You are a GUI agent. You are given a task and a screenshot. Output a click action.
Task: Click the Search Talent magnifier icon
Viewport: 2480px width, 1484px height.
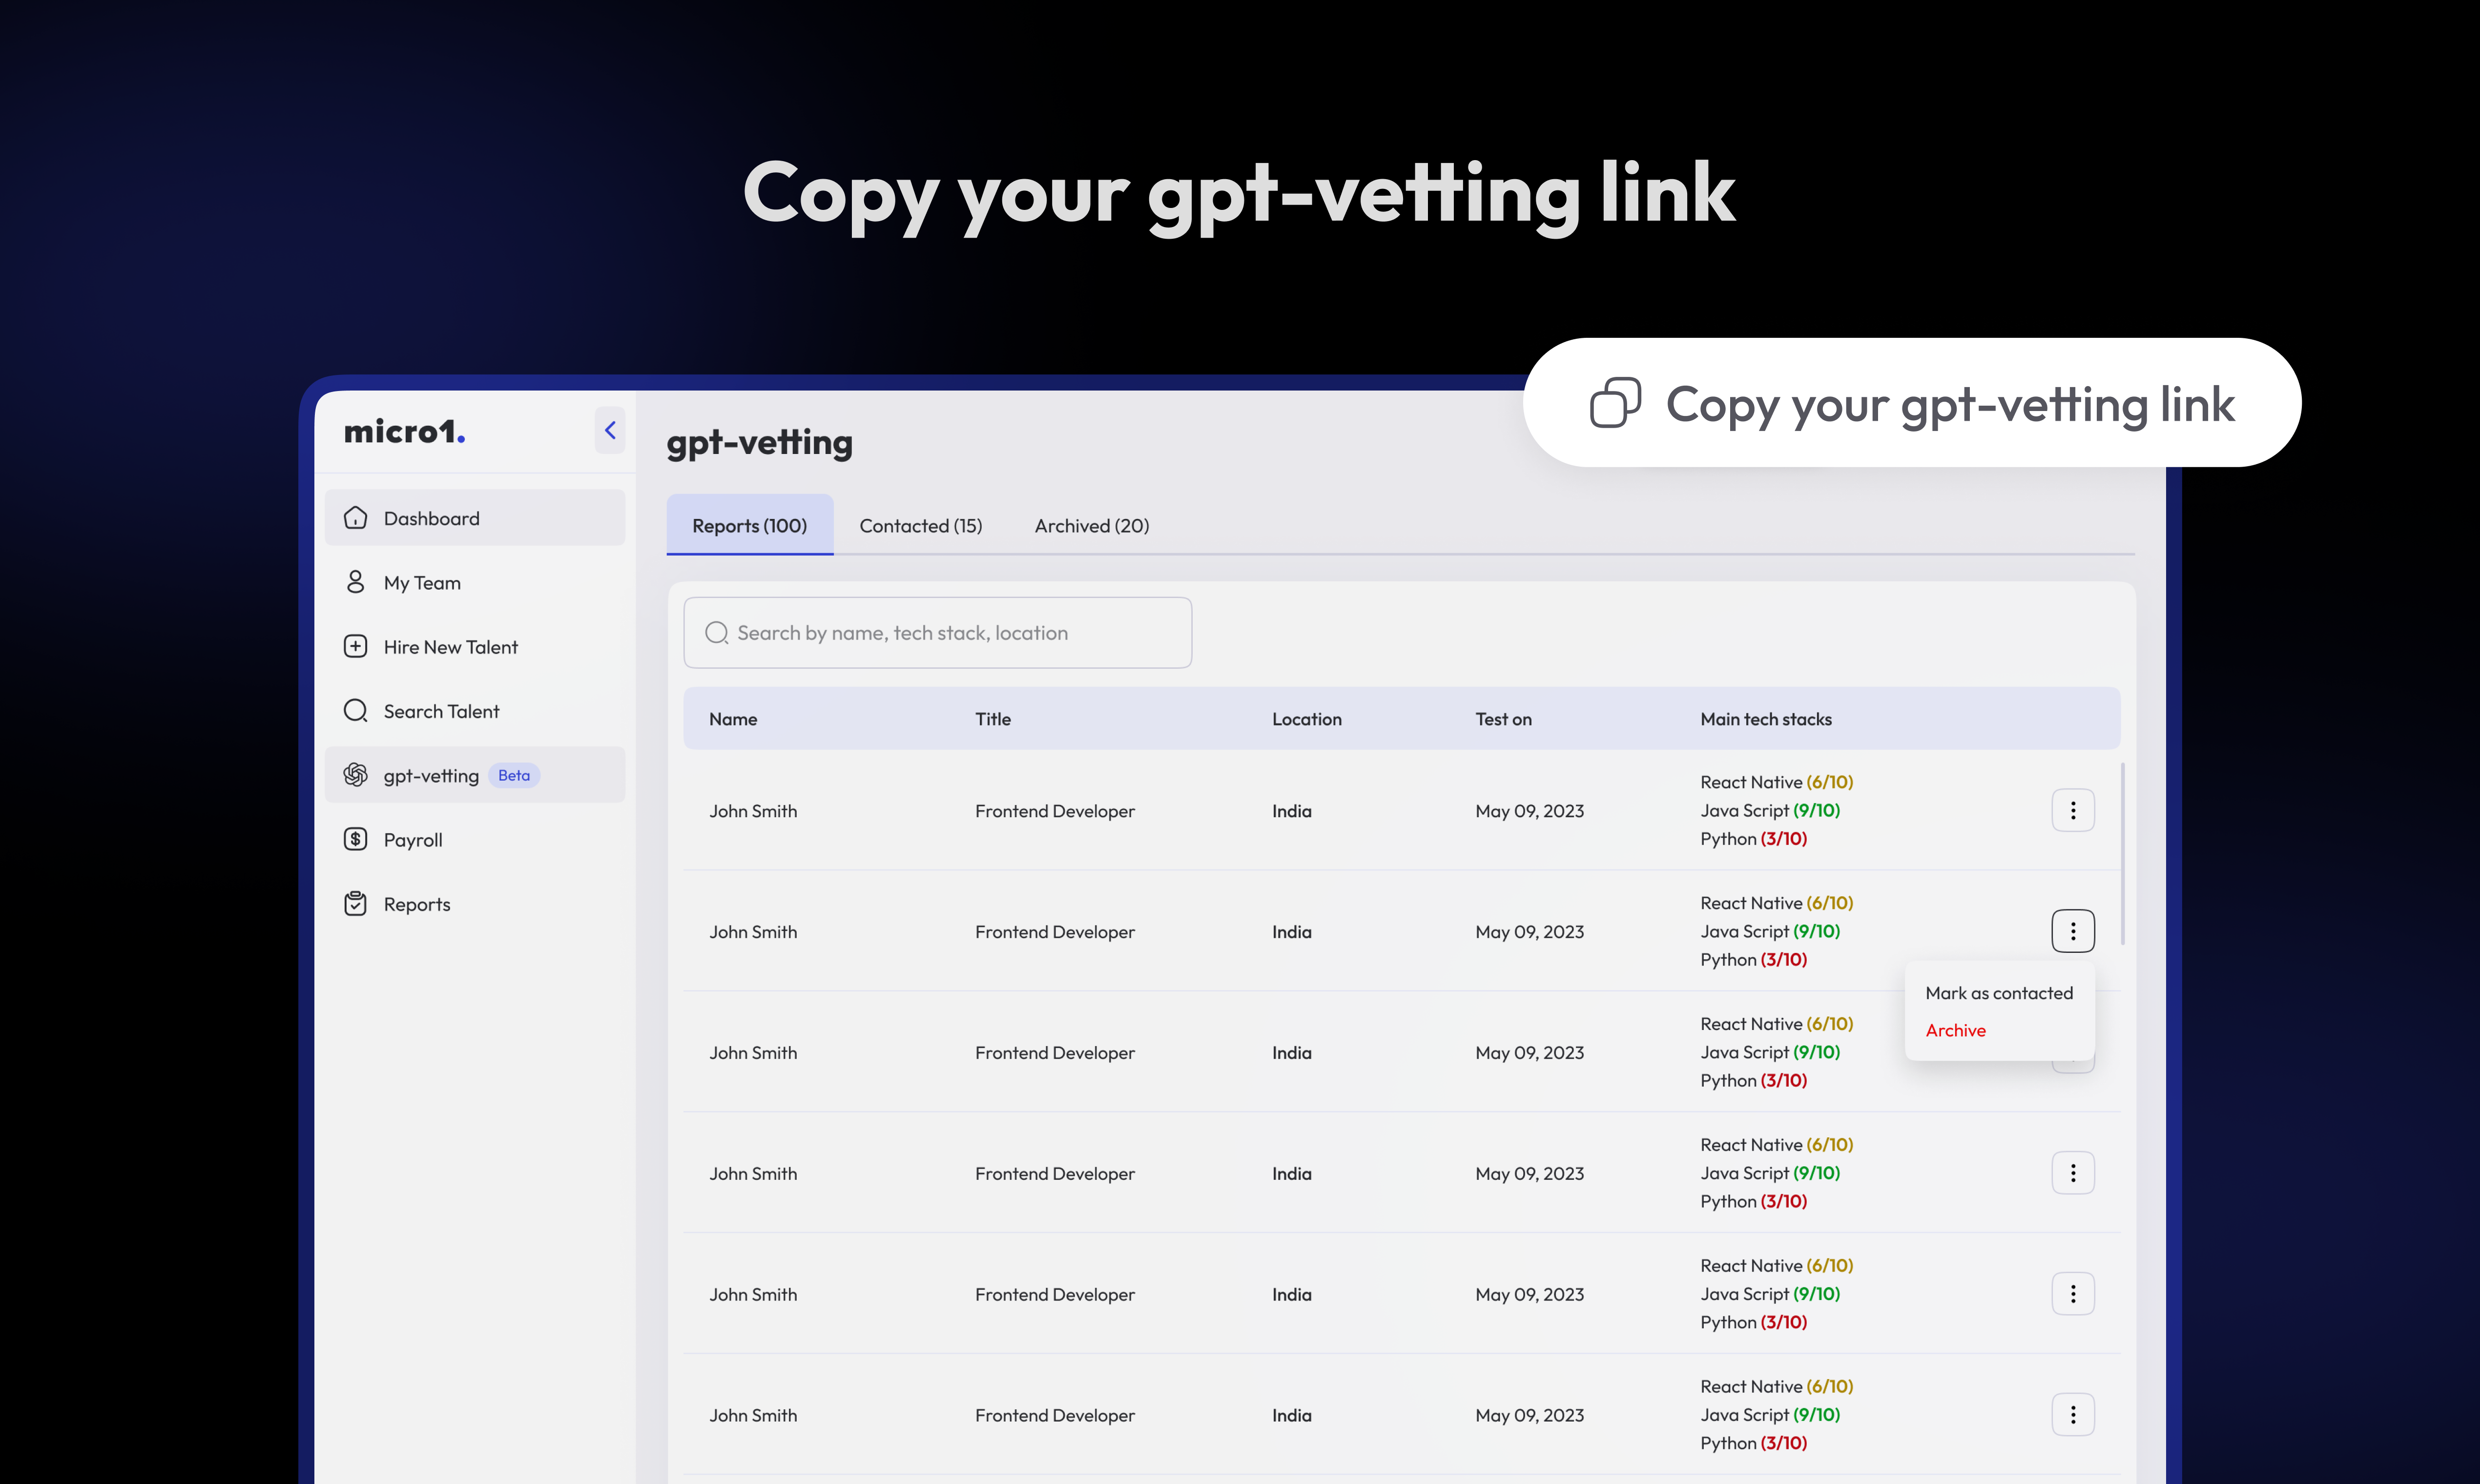tap(355, 711)
